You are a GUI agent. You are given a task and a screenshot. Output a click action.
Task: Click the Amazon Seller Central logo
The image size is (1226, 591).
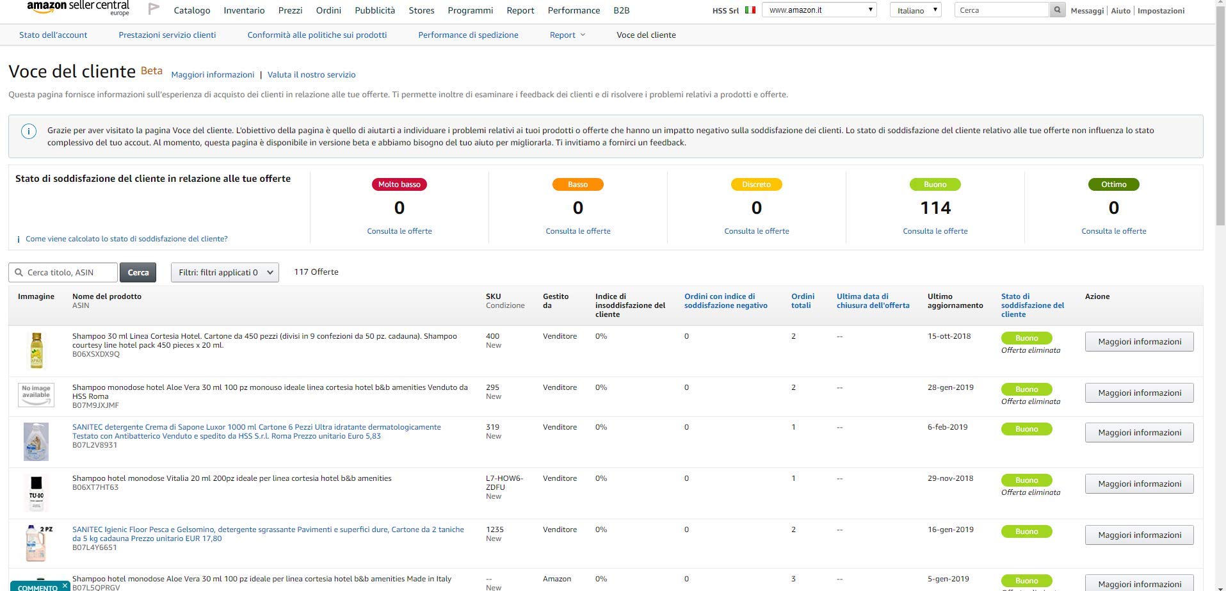coord(77,8)
